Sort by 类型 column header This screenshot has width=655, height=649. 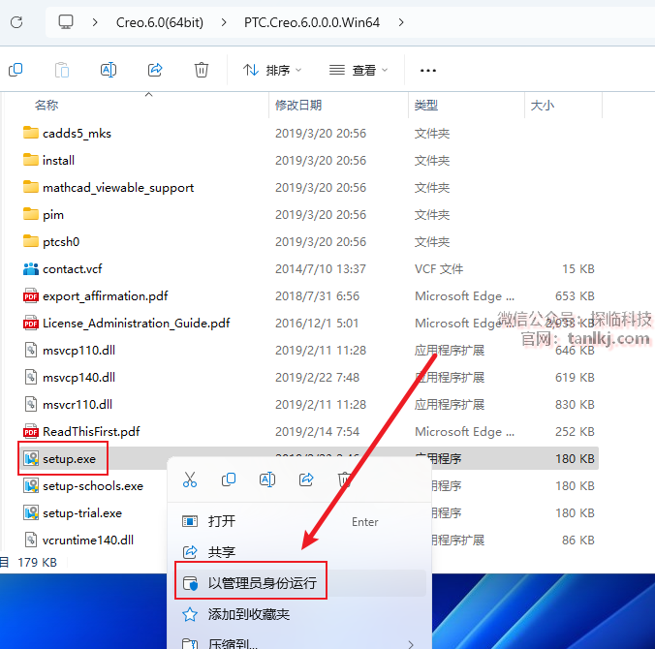click(x=426, y=105)
